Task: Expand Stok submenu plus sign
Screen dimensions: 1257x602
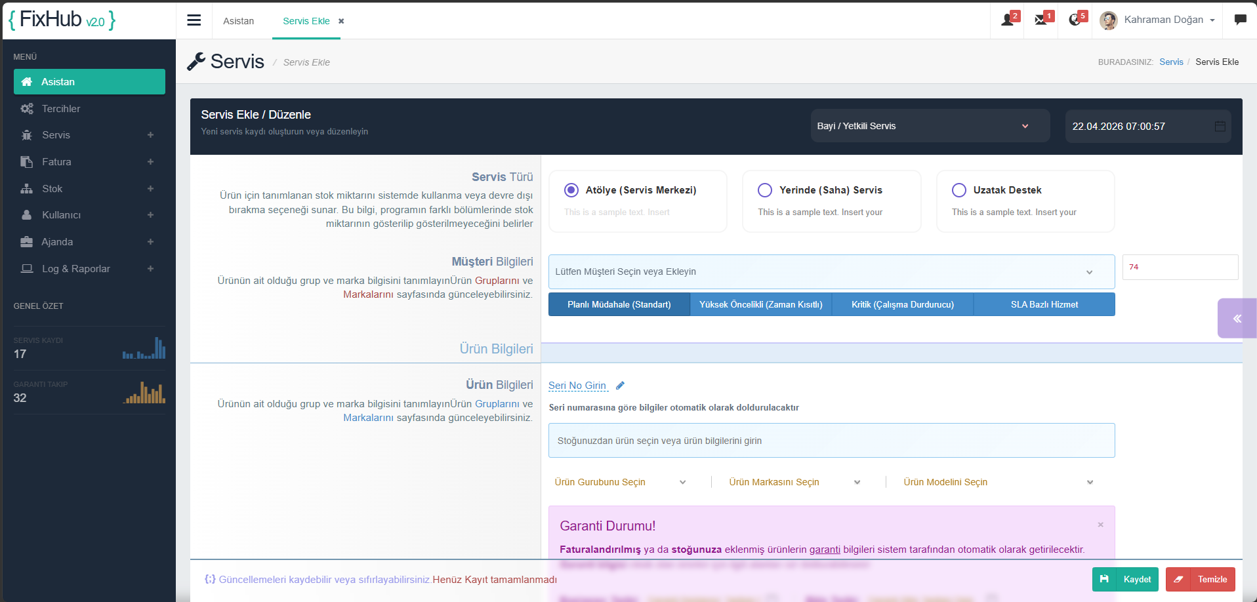Action: [x=150, y=189]
